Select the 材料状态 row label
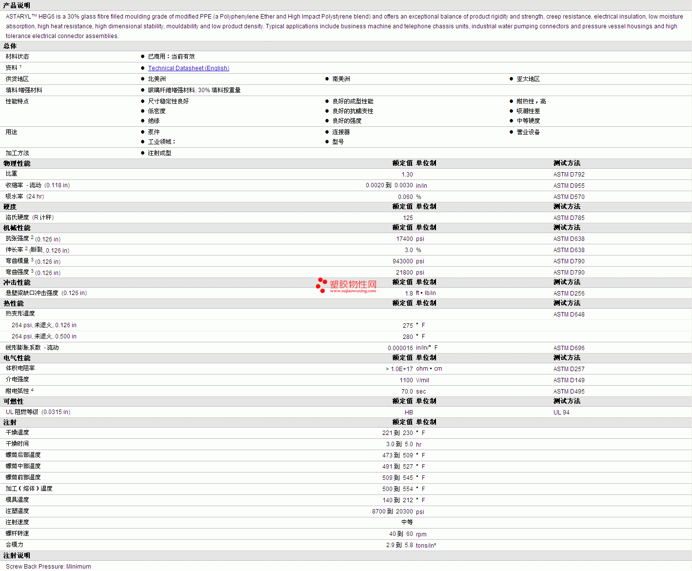Viewport: 692px width, 571px height. [x=17, y=57]
